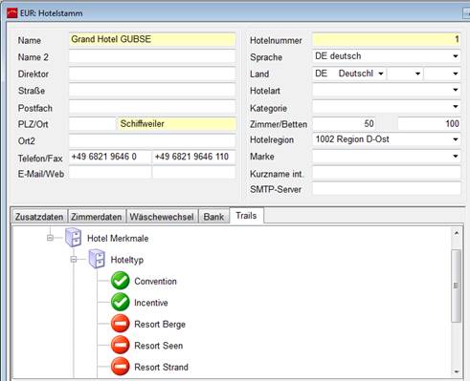The height and width of the screenshot is (381, 470).
Task: Select the Hoteltyp tree label
Action: [127, 260]
